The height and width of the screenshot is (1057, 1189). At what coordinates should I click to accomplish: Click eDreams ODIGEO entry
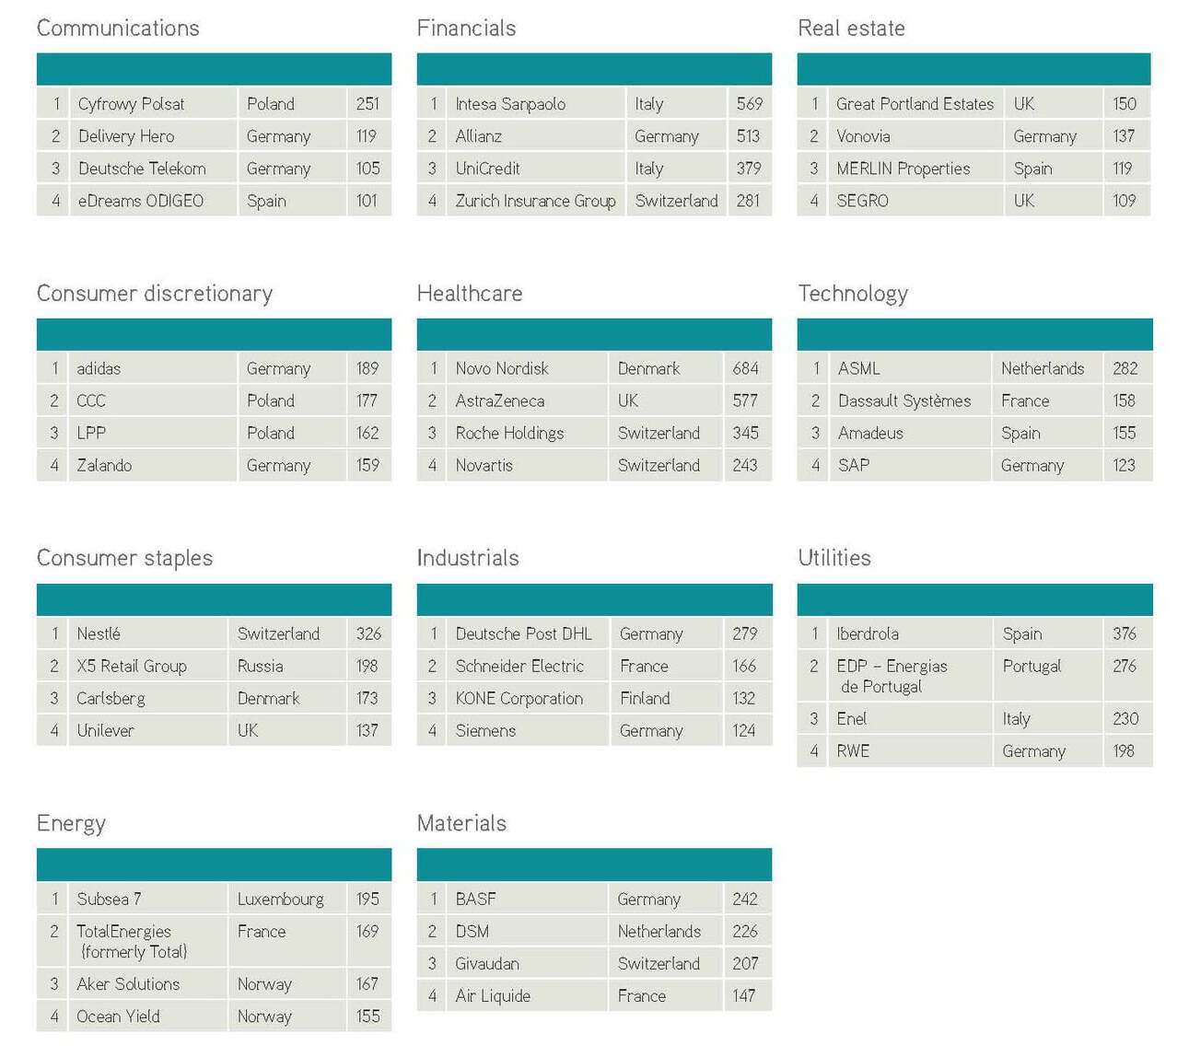pyautogui.click(x=141, y=201)
